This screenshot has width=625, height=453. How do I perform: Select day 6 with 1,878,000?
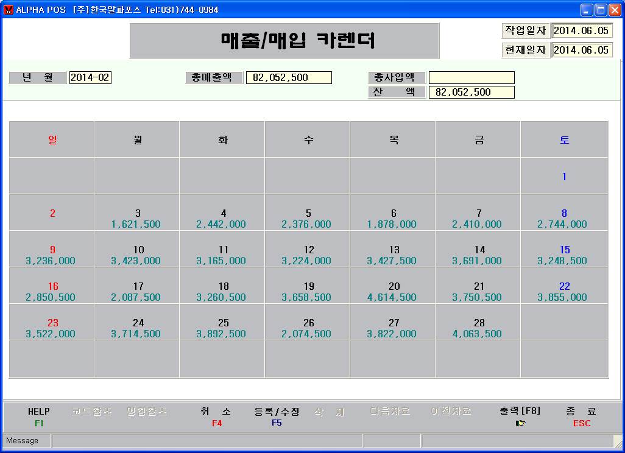click(x=393, y=212)
